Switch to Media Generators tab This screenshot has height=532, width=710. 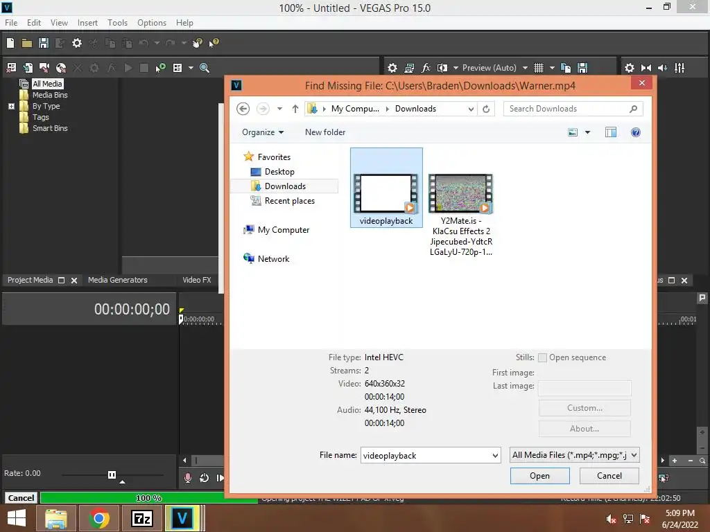click(118, 280)
